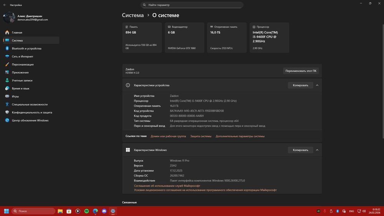Select Система in the sidebar
This screenshot has height=216, width=384.
pyautogui.click(x=31, y=40)
